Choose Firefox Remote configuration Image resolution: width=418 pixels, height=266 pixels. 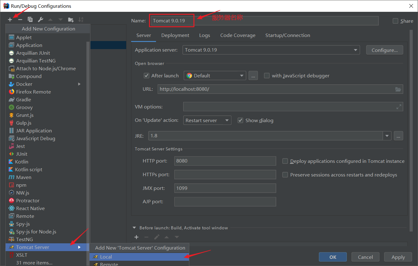click(x=46, y=92)
